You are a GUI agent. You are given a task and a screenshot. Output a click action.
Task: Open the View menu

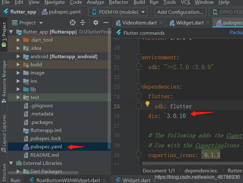click(34, 2)
